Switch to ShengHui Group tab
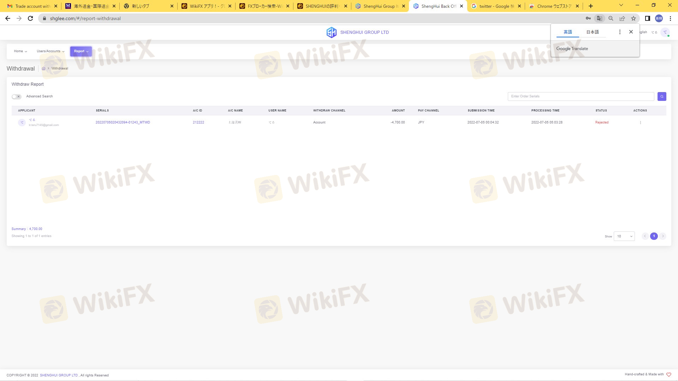 [380, 6]
